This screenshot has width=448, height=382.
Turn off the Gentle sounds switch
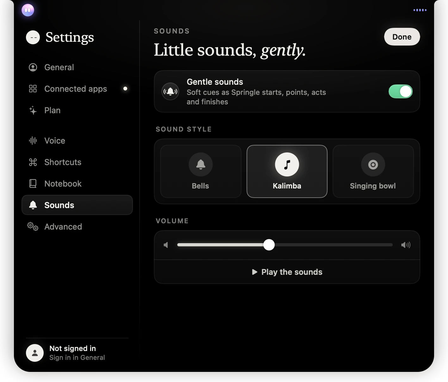point(401,91)
